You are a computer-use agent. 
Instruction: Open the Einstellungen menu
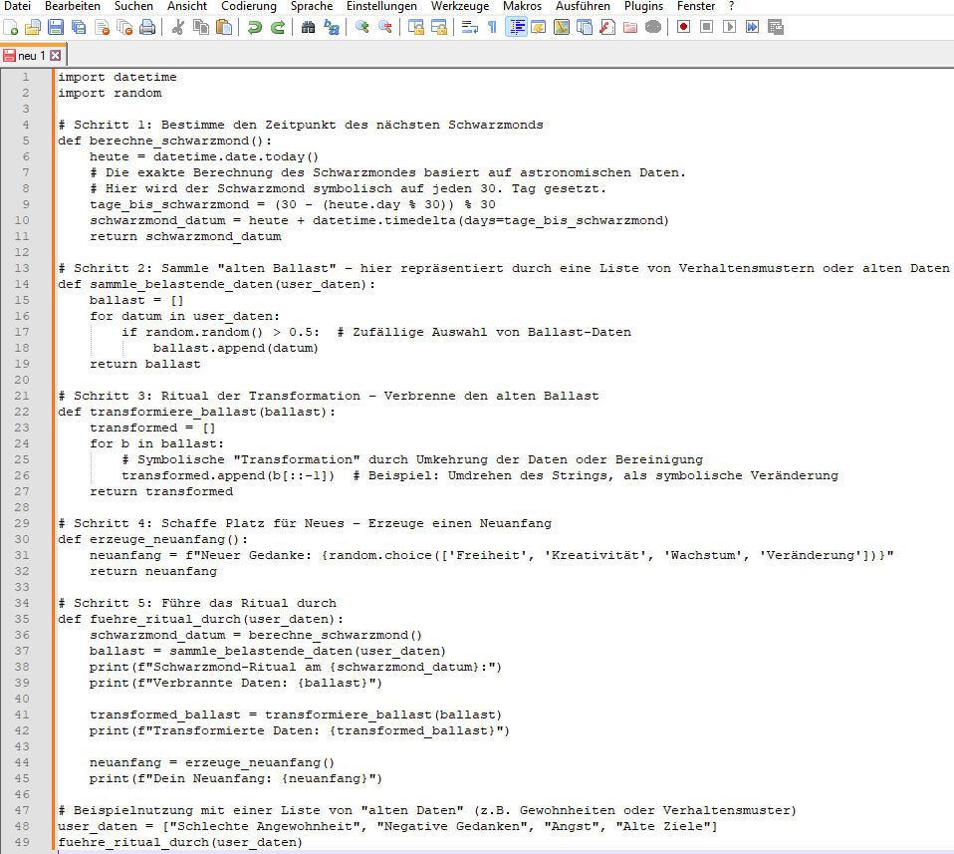click(381, 6)
